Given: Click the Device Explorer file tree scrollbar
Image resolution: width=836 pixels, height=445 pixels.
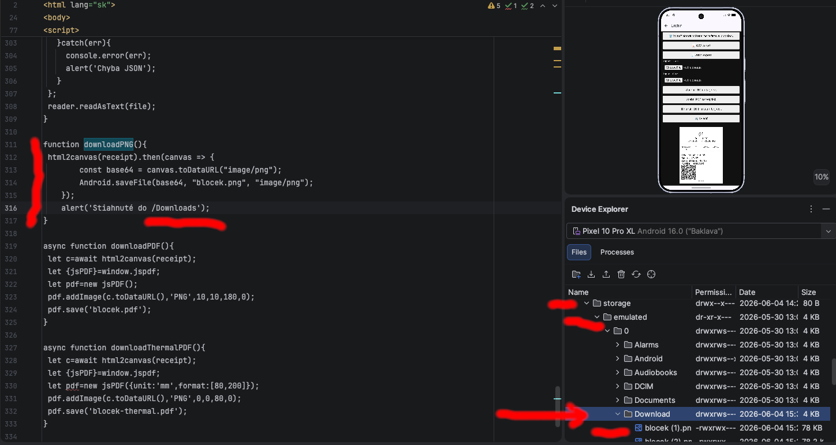Looking at the screenshot, I should pos(833,371).
